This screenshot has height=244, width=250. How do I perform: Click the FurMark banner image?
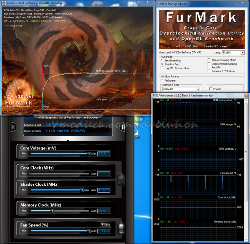click(x=202, y=29)
